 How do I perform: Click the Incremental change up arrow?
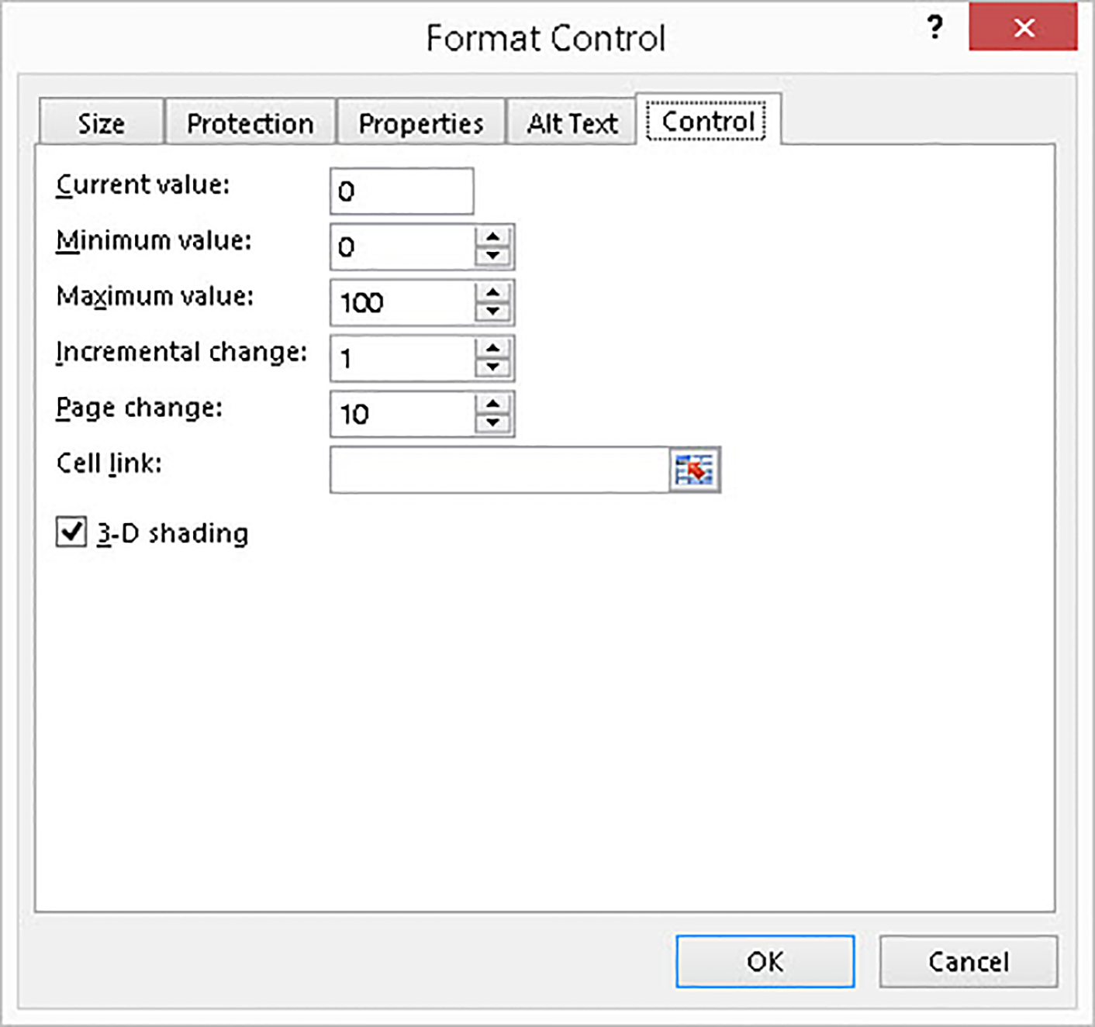coord(492,348)
